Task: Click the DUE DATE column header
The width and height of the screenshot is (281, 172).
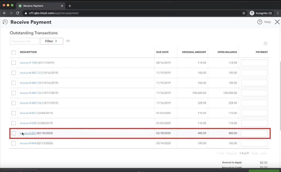Action: (162, 52)
